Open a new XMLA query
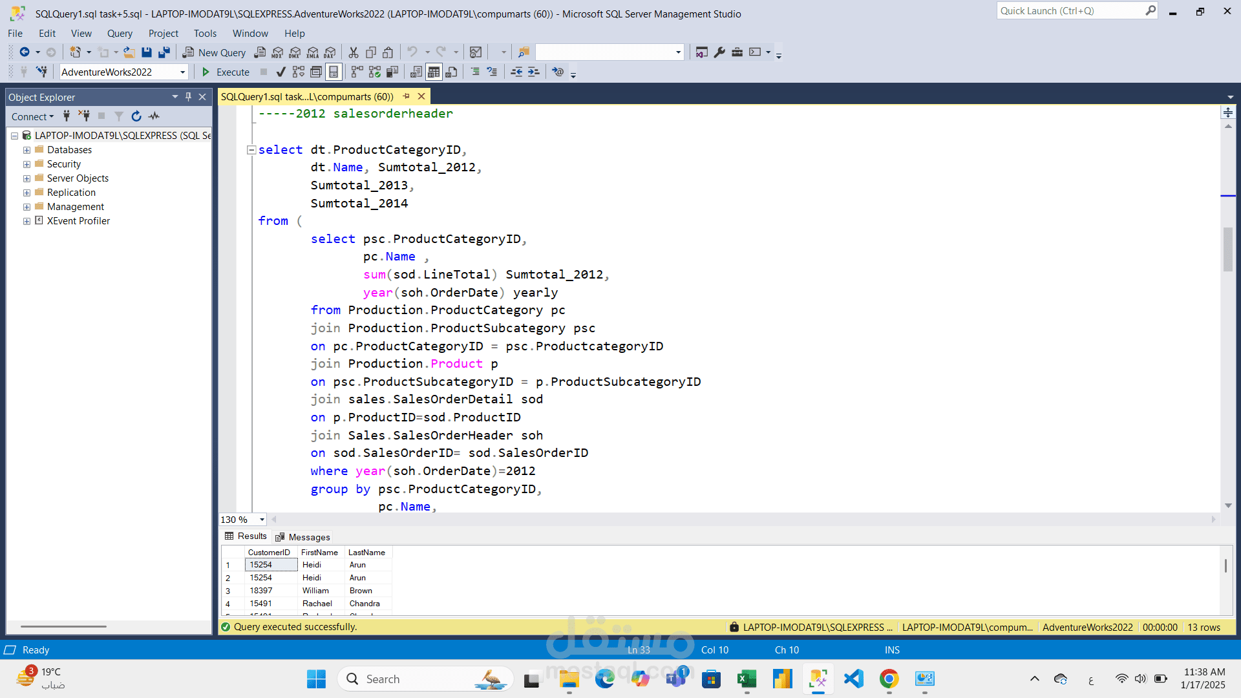Screen dimensions: 1241x698 (313, 52)
